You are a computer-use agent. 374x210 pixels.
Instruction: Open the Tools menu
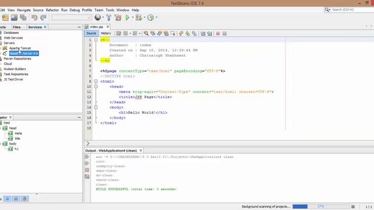click(x=110, y=10)
